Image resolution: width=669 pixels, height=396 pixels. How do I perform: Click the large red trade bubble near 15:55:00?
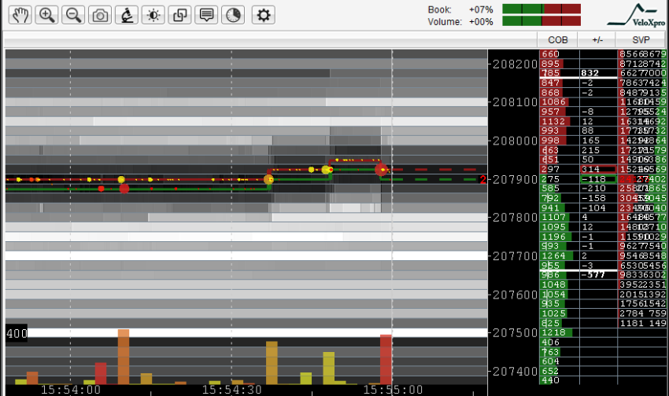[381, 170]
